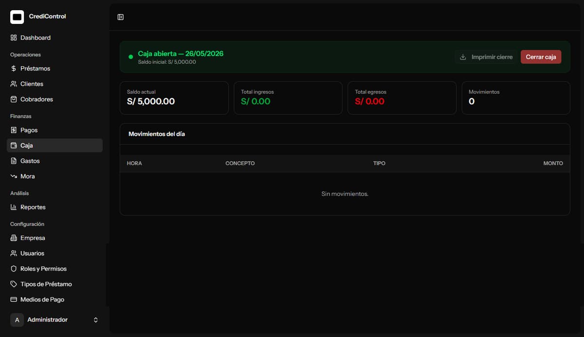Screen dimensions: 584x337
Task: Click the CrediControl logo icon
Action: (17, 17)
